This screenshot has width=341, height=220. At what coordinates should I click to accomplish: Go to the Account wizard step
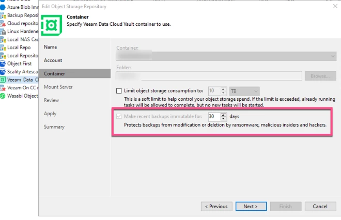pos(53,60)
